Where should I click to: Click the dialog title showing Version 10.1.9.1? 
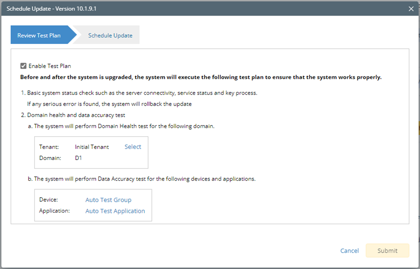tap(52, 9)
